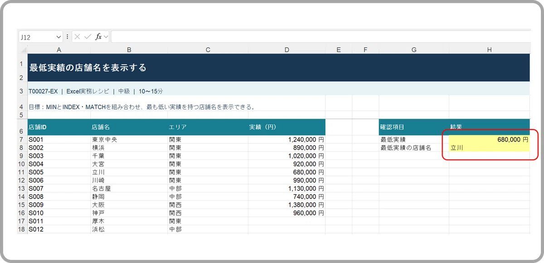Click the 結果 header cell
This screenshot has height=263, width=544.
(489, 127)
